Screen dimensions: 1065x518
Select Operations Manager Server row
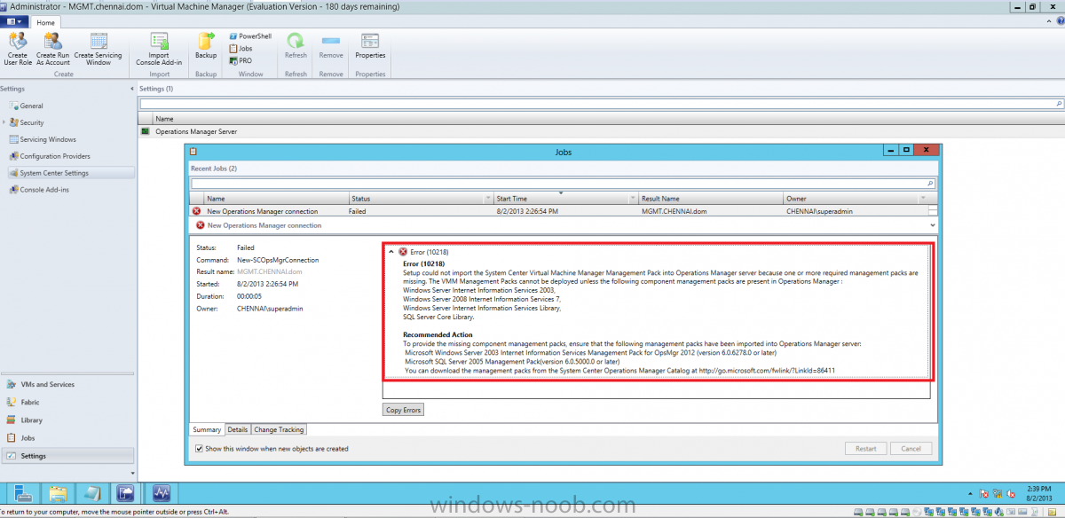600,131
